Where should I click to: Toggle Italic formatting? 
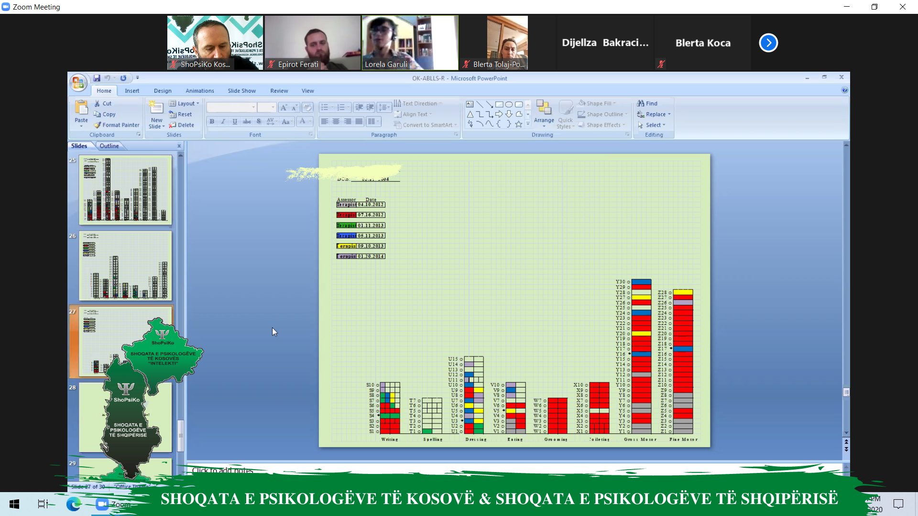click(x=223, y=121)
